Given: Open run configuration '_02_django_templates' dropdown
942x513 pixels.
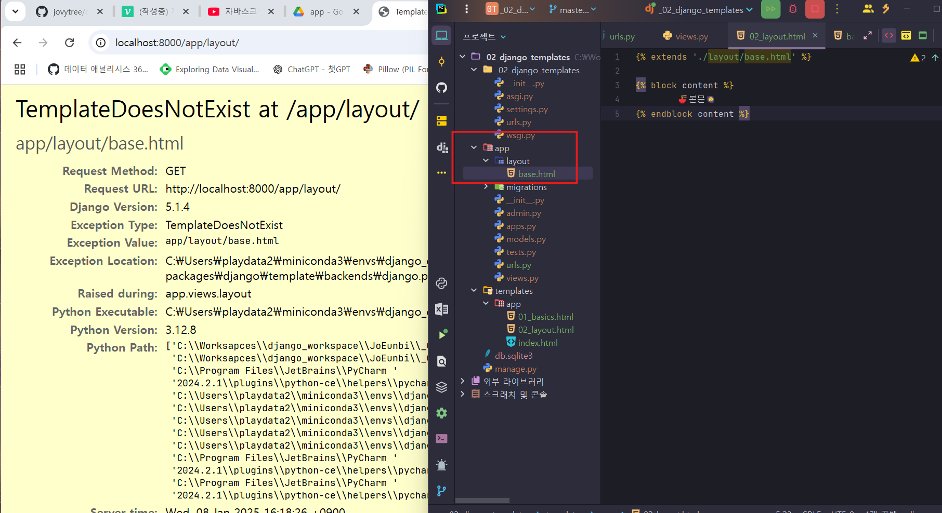Looking at the screenshot, I should click(698, 9).
